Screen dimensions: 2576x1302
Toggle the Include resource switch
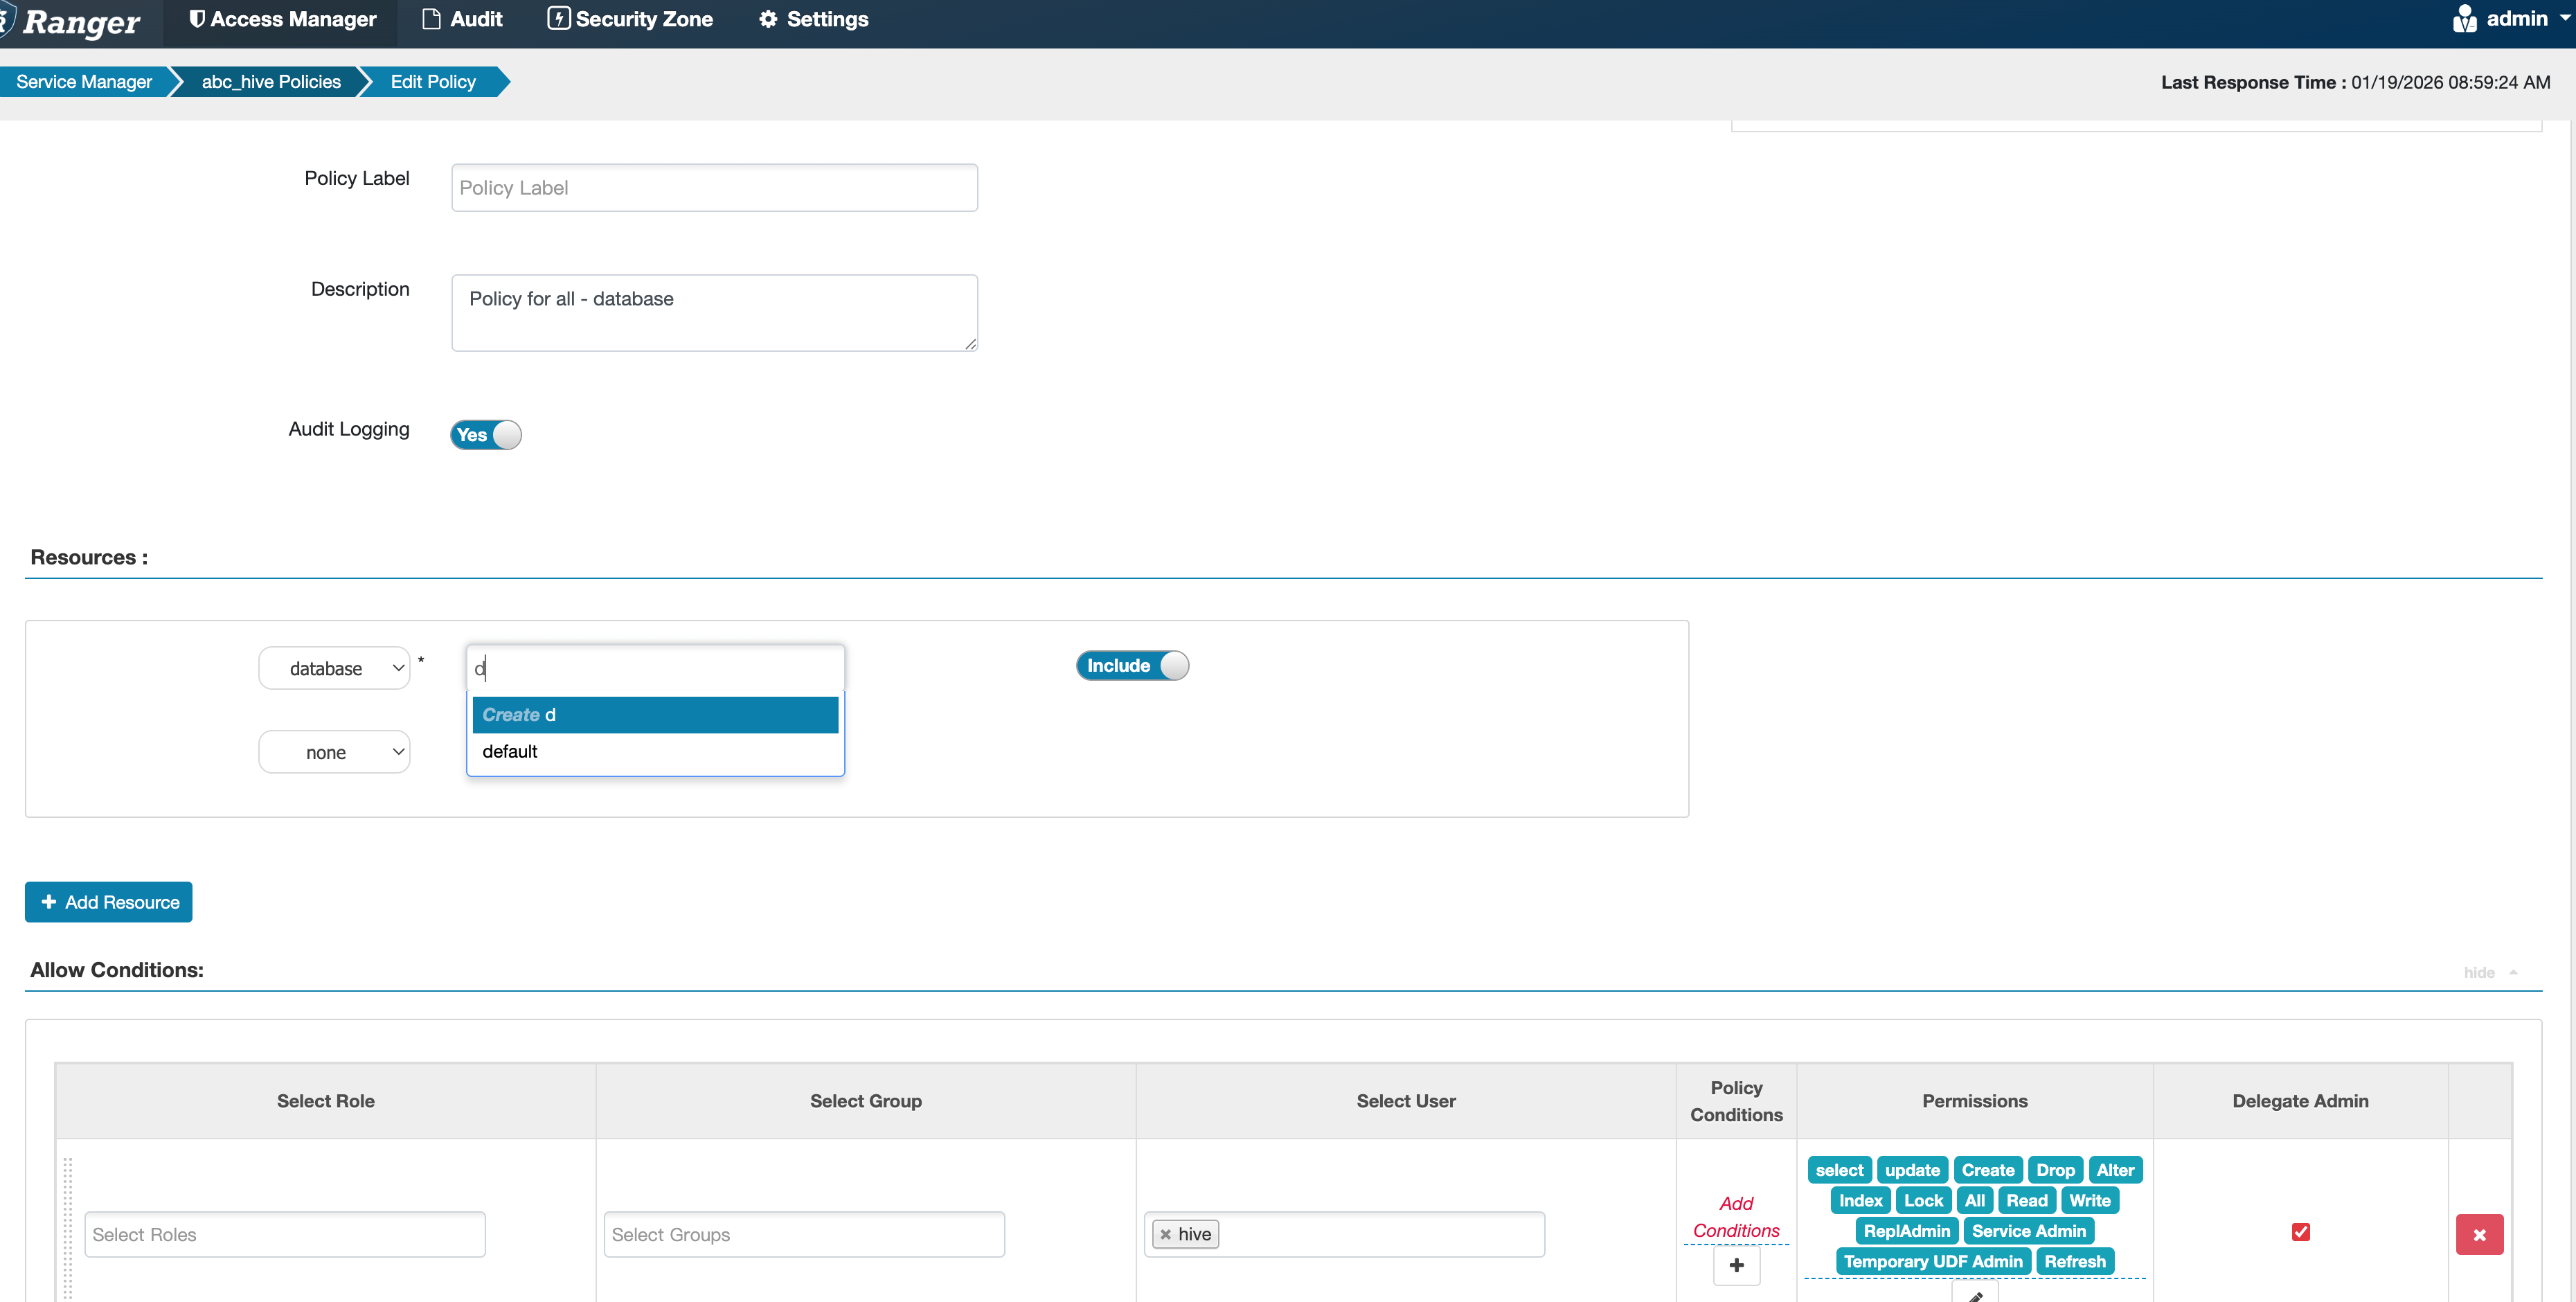[x=1132, y=666]
